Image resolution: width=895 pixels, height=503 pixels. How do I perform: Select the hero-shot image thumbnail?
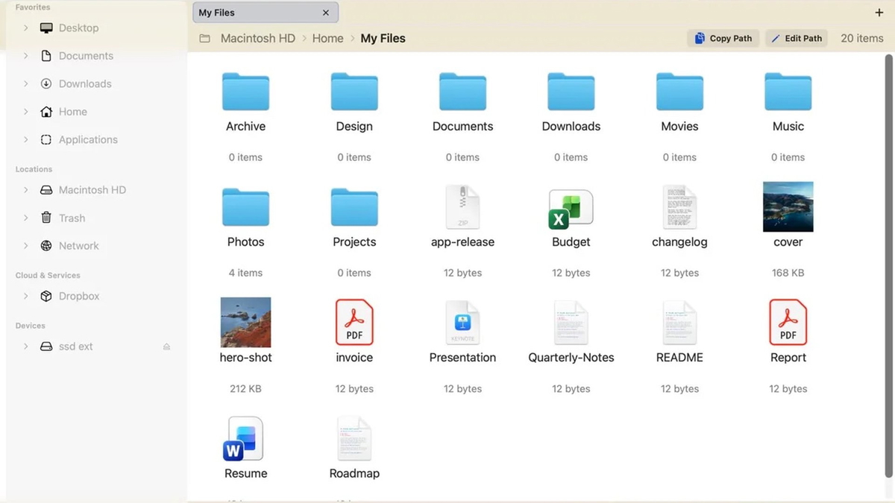pyautogui.click(x=245, y=322)
